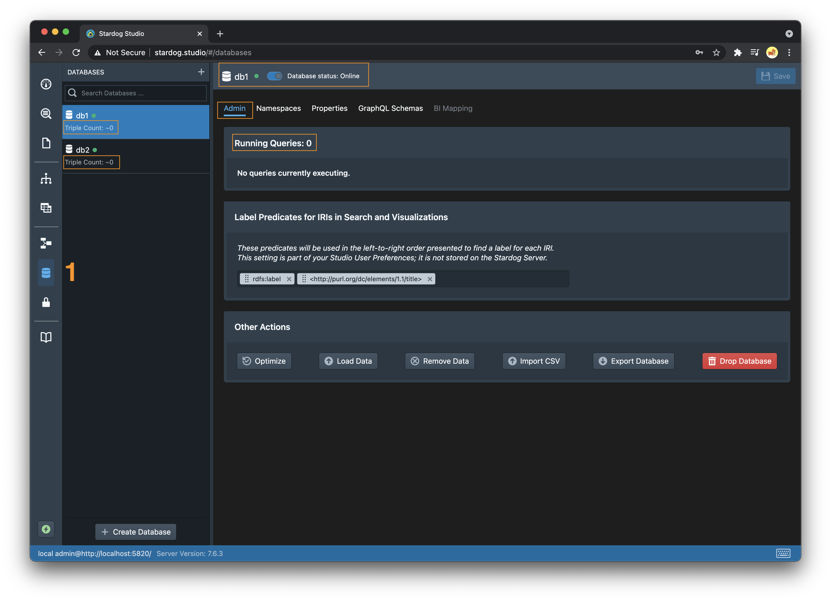Remove the dc elements title predicate tag

pyautogui.click(x=430, y=279)
